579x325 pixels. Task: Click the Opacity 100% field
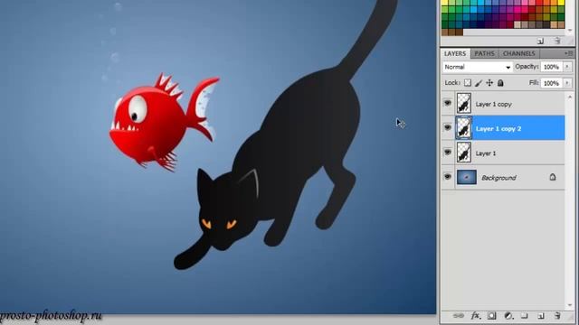pyautogui.click(x=551, y=67)
